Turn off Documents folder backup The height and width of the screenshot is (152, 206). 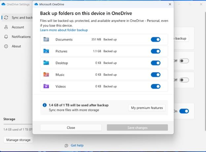(x=156, y=40)
